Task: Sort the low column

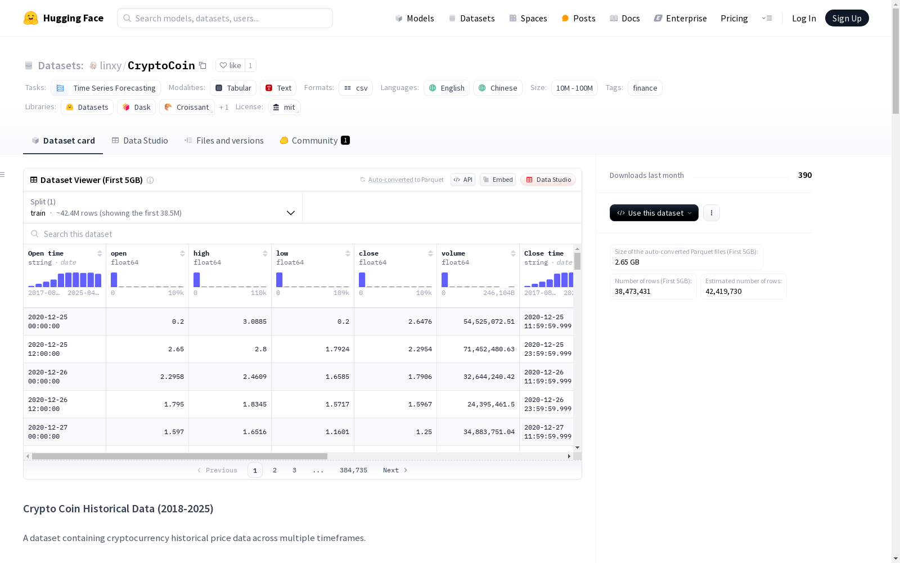Action: (348, 253)
